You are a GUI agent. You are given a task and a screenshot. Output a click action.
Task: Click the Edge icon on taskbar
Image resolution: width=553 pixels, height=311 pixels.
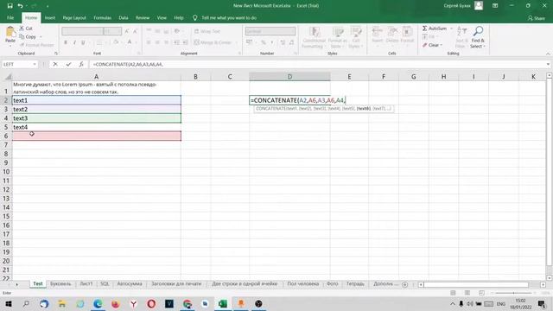(98, 303)
